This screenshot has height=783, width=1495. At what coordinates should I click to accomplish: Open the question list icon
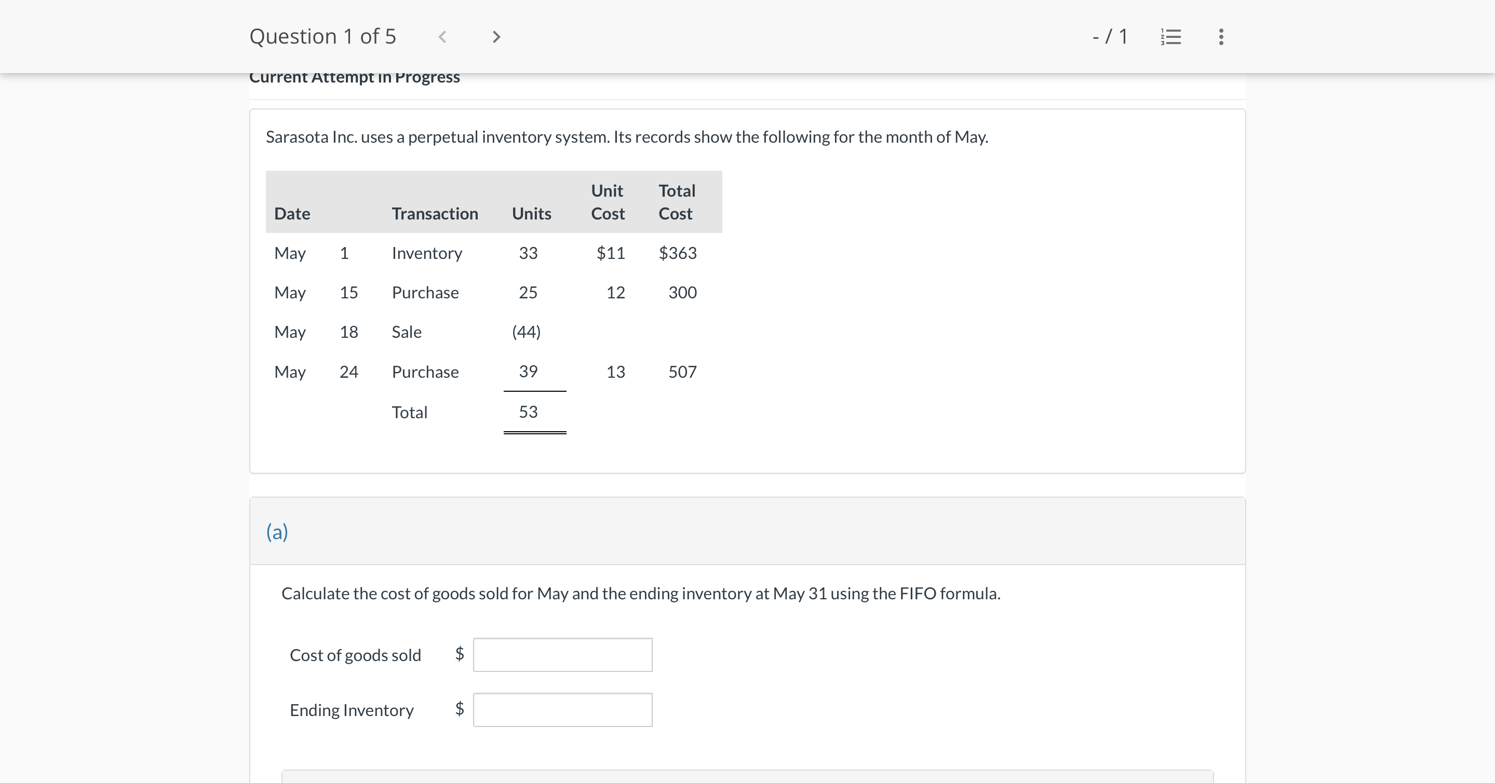click(x=1170, y=37)
